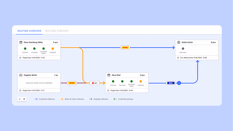Click Hamburg-Mitte Shipping Label status dot
The image size is (233, 131).
click(x=44, y=49)
